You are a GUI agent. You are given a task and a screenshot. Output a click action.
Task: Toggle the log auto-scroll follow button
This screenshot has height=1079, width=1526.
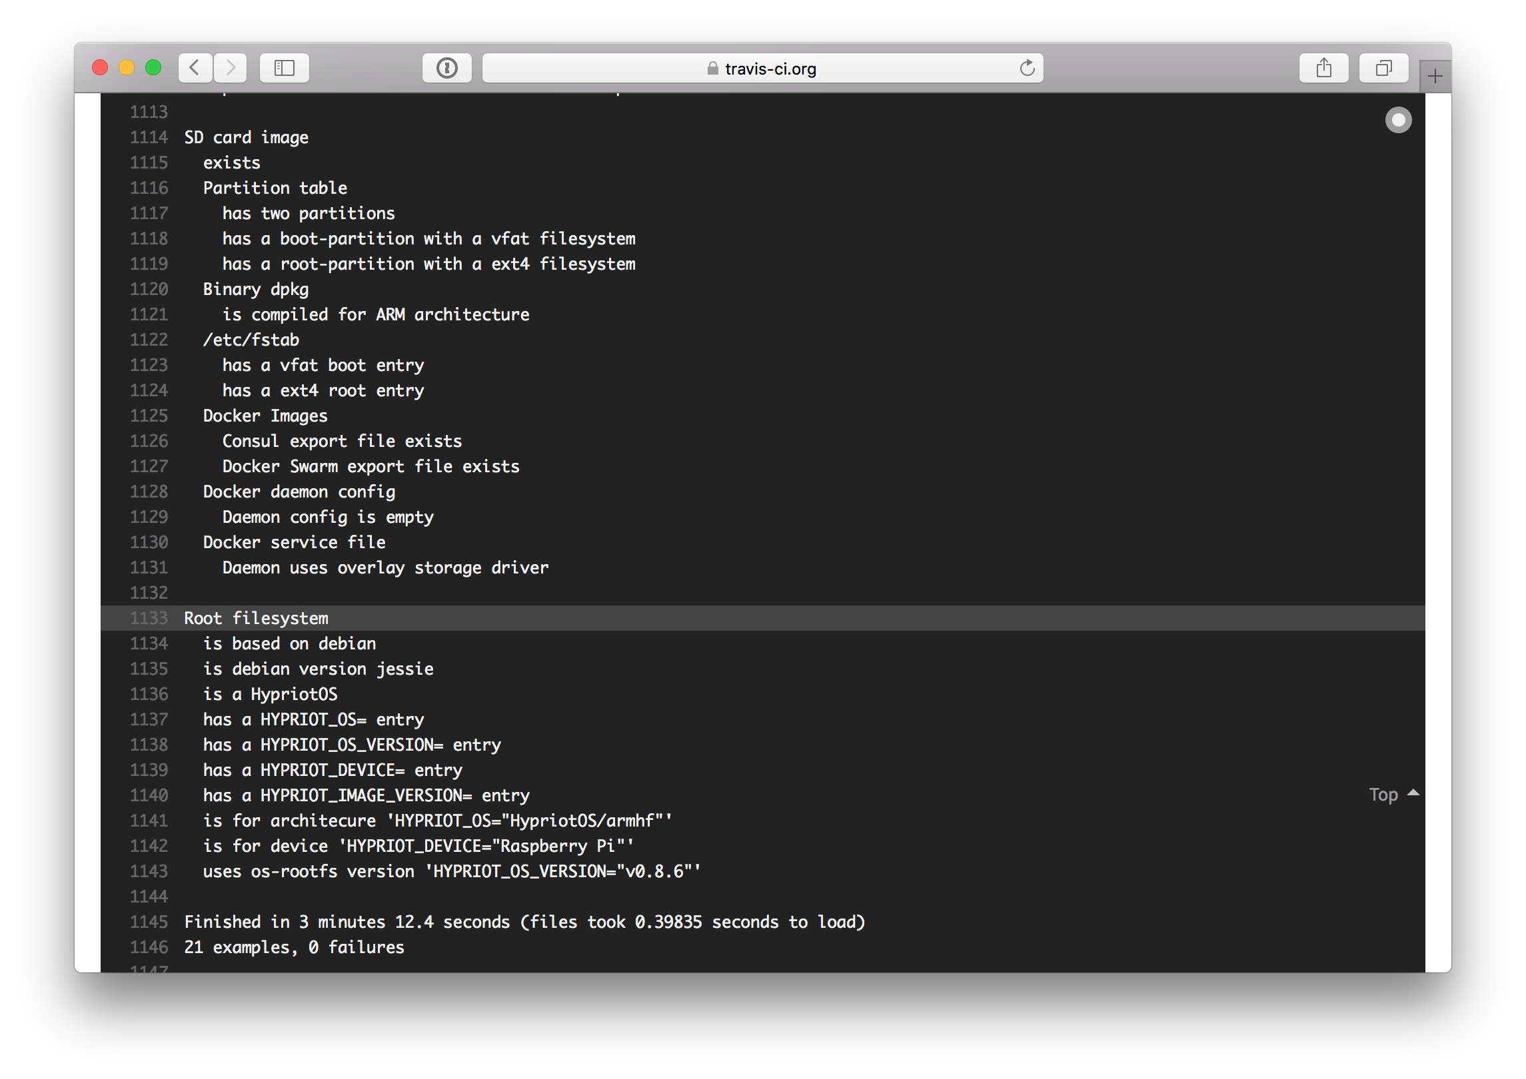[1398, 120]
